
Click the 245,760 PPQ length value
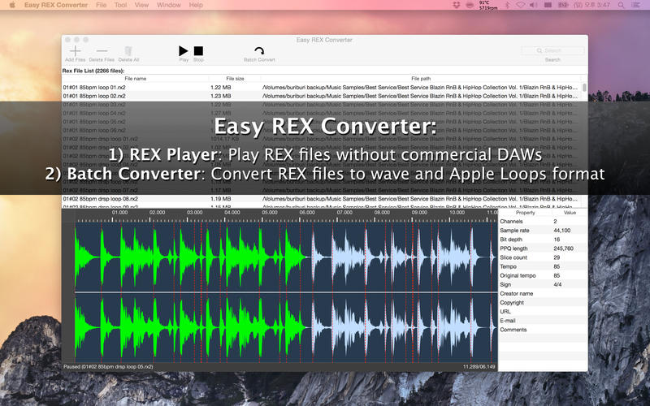coord(563,248)
